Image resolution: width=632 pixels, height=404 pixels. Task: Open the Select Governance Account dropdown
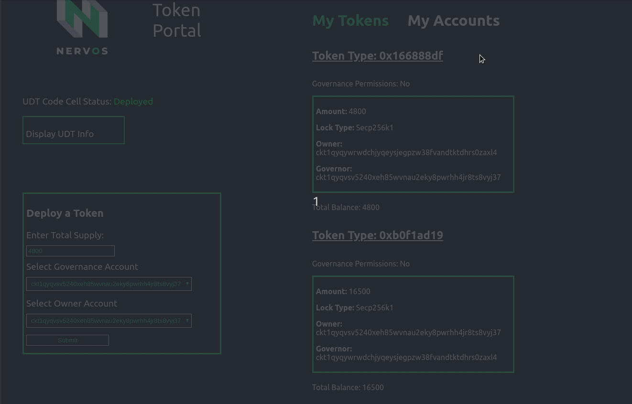pos(109,284)
